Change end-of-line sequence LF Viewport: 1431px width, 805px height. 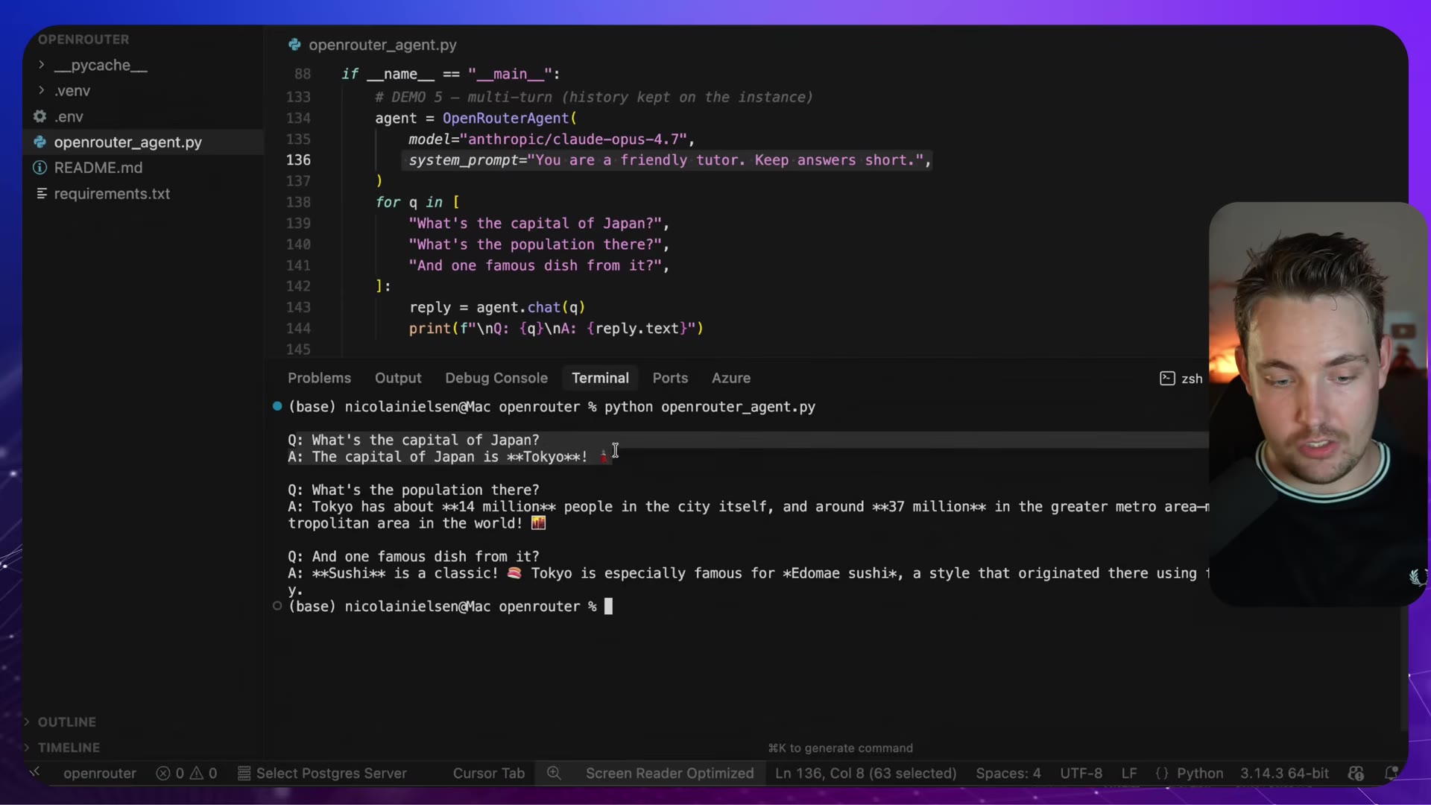tap(1129, 773)
